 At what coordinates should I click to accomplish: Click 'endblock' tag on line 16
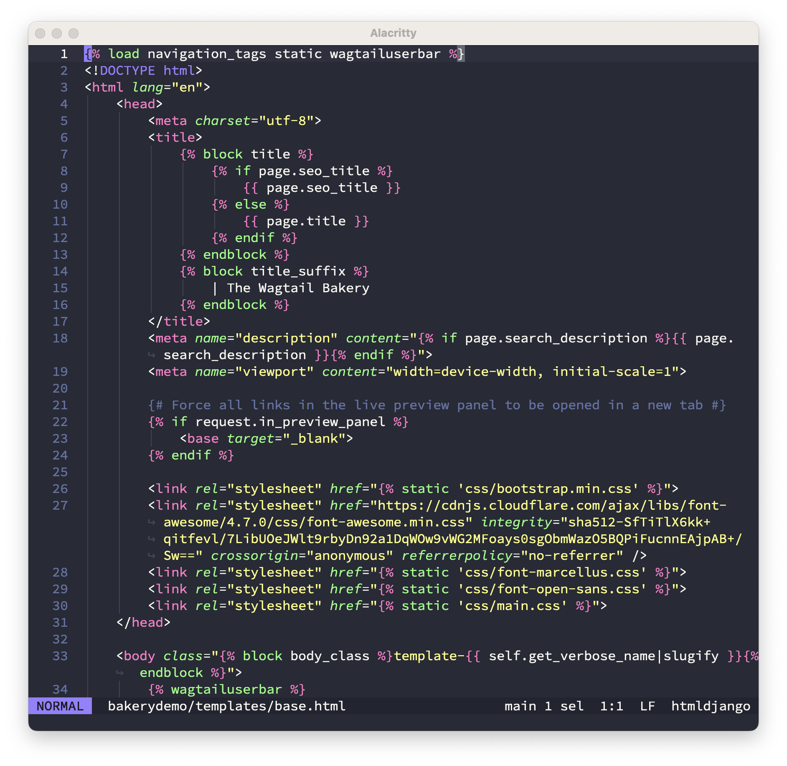(x=235, y=305)
